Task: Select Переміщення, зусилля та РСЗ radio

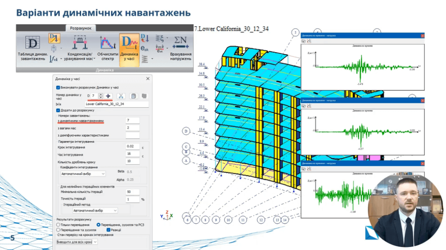Action: click(98, 224)
